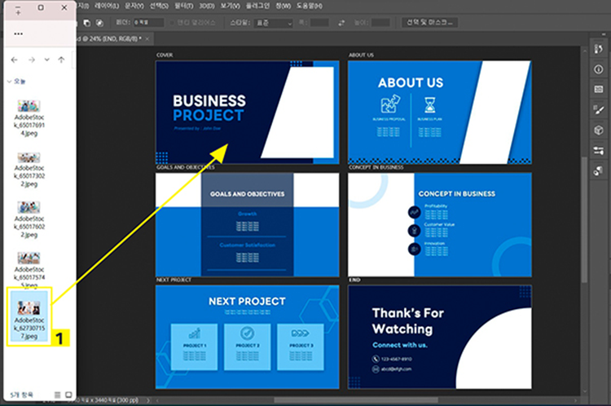Viewport: 611px width, 406px height.
Task: Close the open Photoshop document tab
Action: tap(147, 38)
